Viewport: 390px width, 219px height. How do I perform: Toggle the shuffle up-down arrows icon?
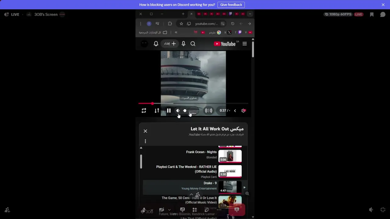tap(157, 111)
